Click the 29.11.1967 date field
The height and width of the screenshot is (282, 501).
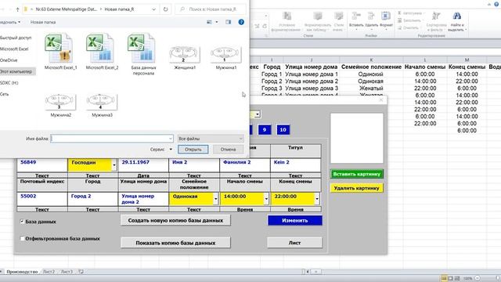pyautogui.click(x=143, y=165)
